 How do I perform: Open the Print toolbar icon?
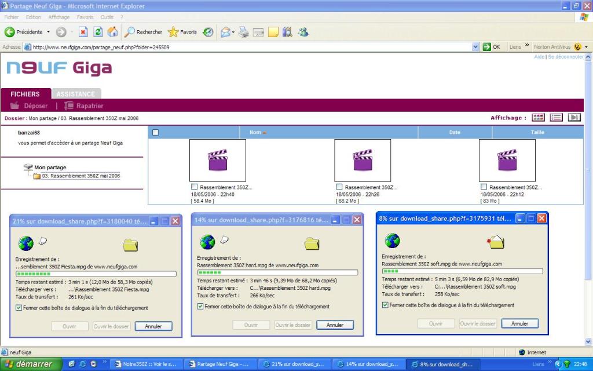click(x=244, y=32)
